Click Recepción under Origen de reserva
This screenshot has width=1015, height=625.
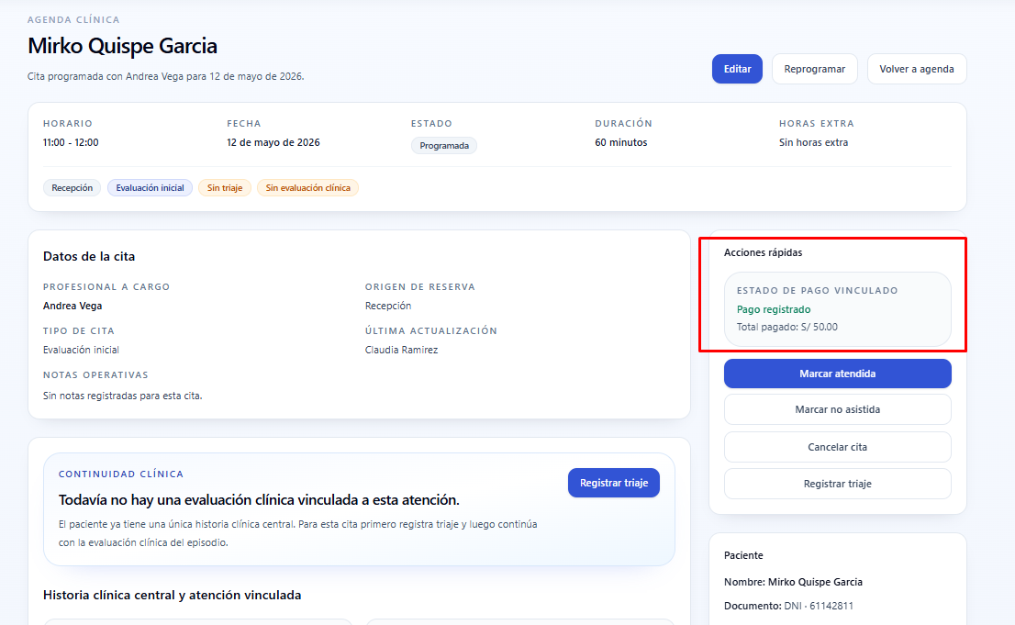(x=388, y=306)
